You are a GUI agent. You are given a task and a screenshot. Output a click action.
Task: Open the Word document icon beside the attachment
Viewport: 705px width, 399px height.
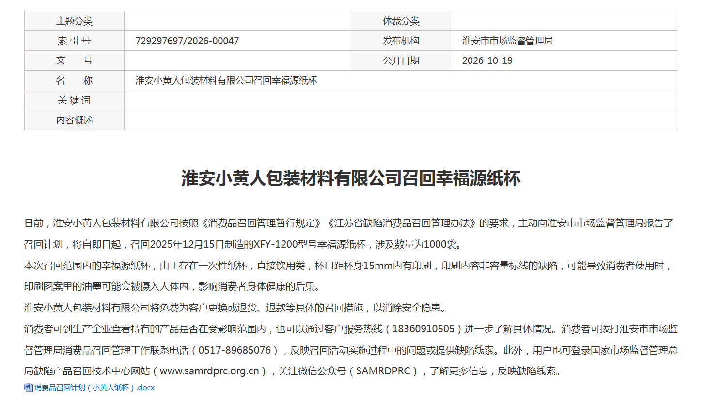[x=28, y=387]
